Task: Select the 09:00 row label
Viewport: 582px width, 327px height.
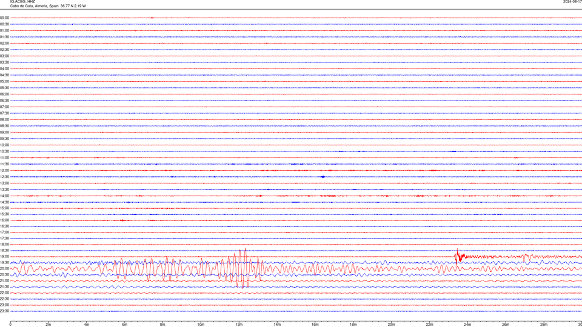Action: [4, 133]
